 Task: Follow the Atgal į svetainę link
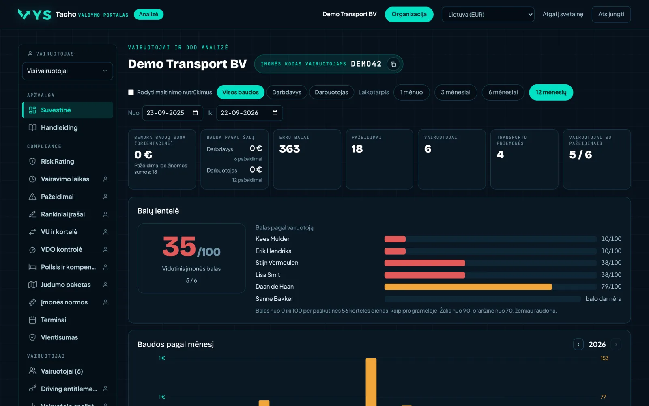(563, 15)
